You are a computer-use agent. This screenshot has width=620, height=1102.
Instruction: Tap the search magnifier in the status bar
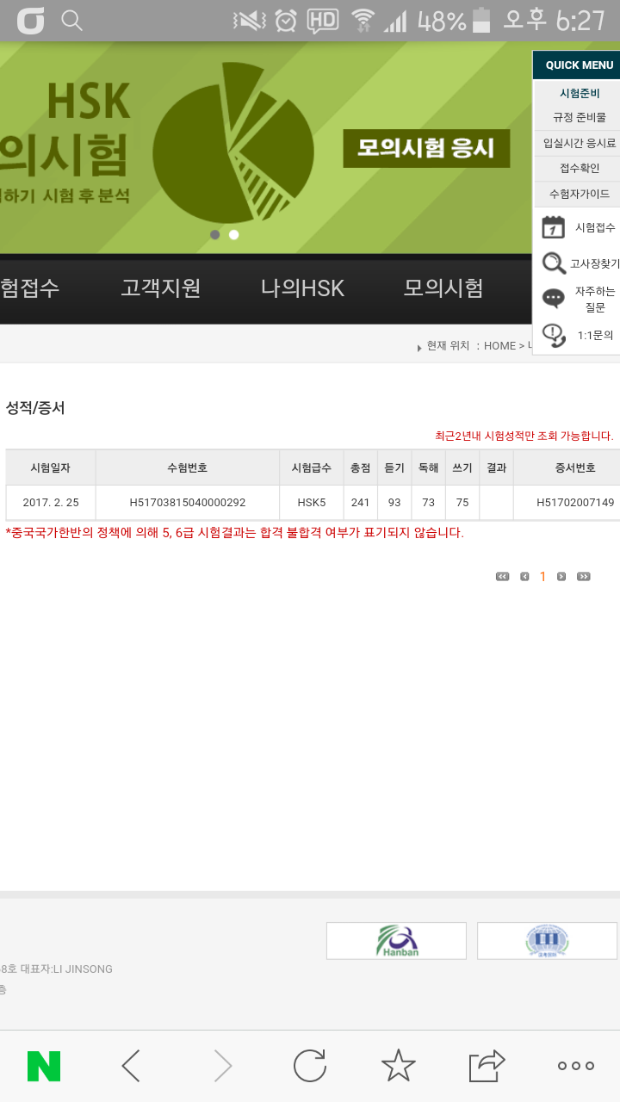click(x=72, y=21)
